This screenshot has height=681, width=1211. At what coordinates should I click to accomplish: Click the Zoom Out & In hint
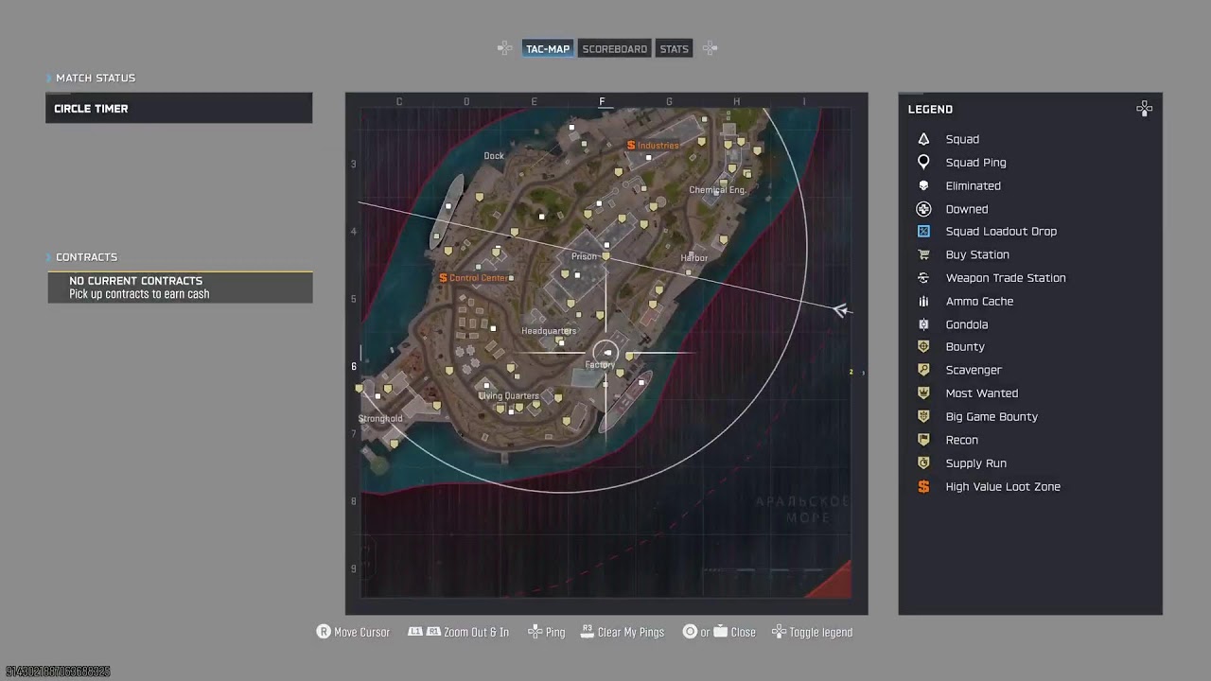pos(458,632)
